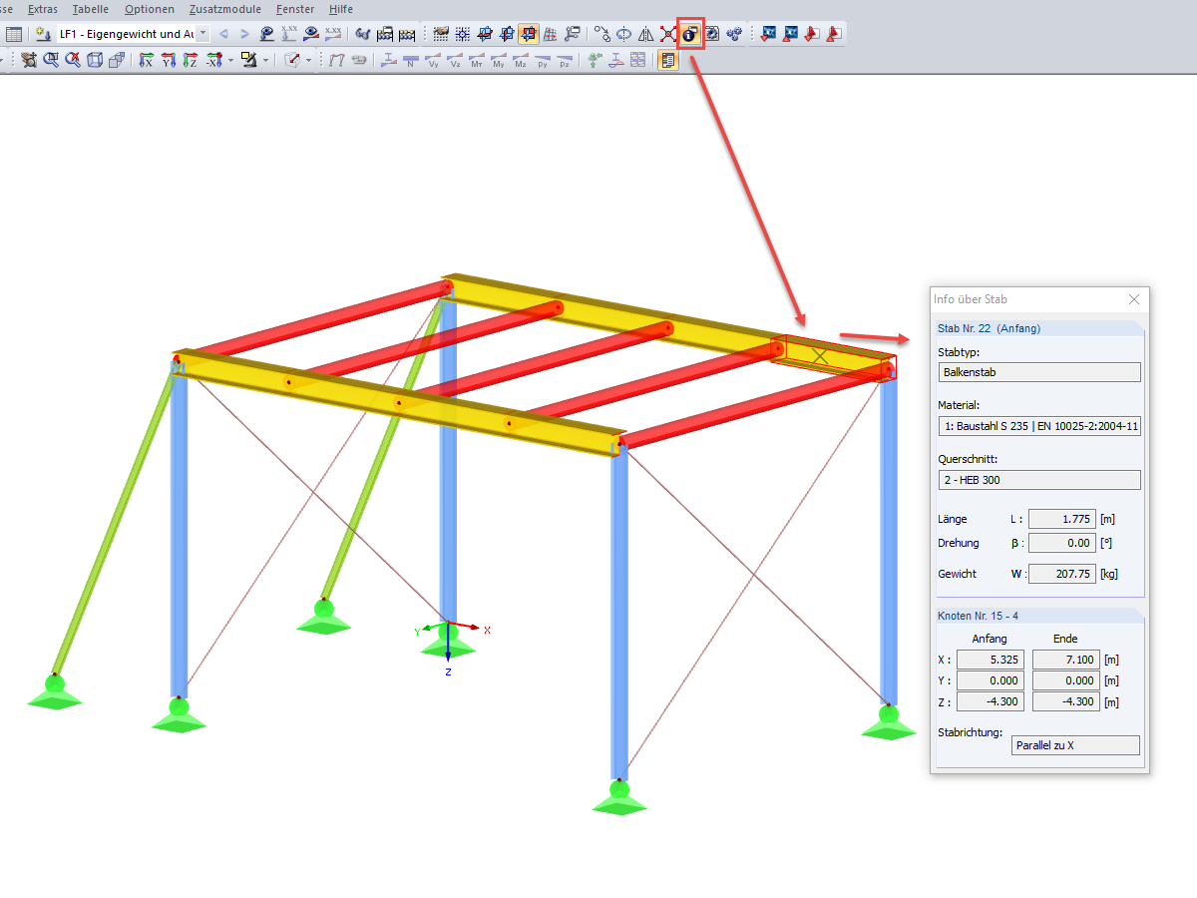This screenshot has height=898, width=1197.
Task: View model in Z direction
Action: tap(190, 60)
